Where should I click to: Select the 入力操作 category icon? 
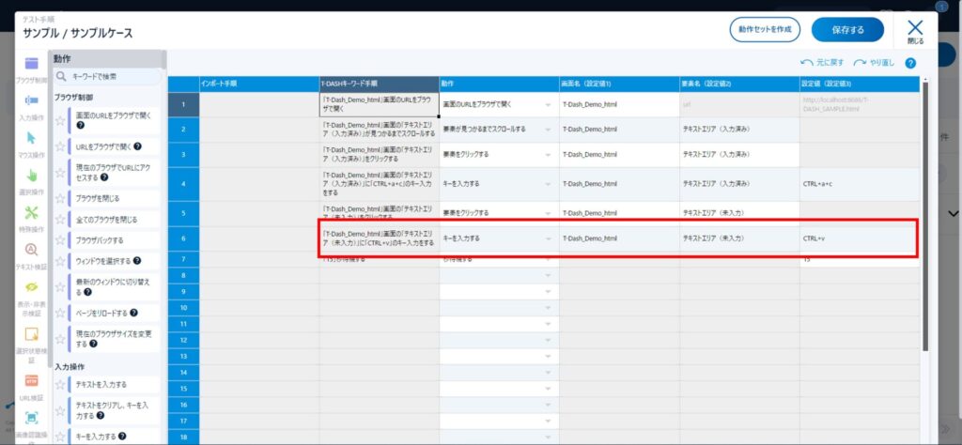coord(31,101)
